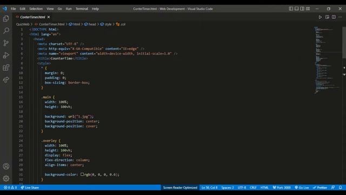Change encoding via UTF-8
The image size is (346, 195).
242,187
